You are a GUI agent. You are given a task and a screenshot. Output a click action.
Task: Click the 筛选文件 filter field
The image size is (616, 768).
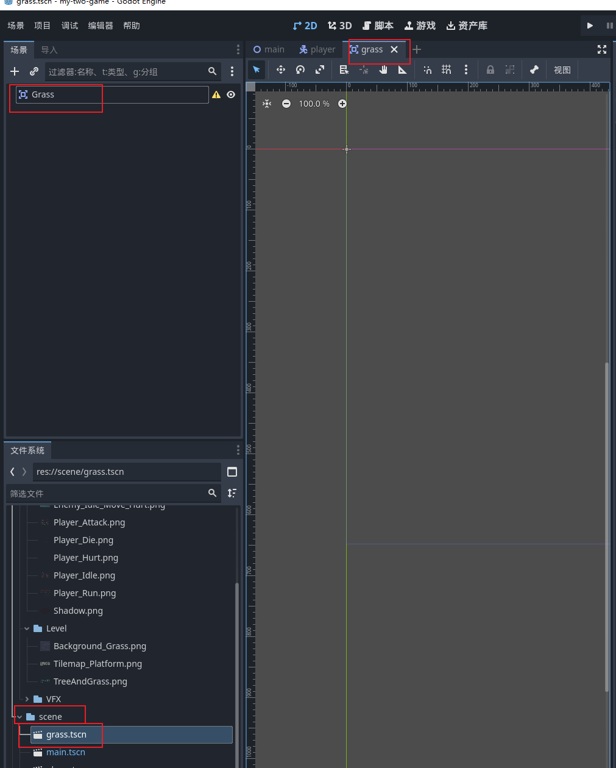coord(113,493)
